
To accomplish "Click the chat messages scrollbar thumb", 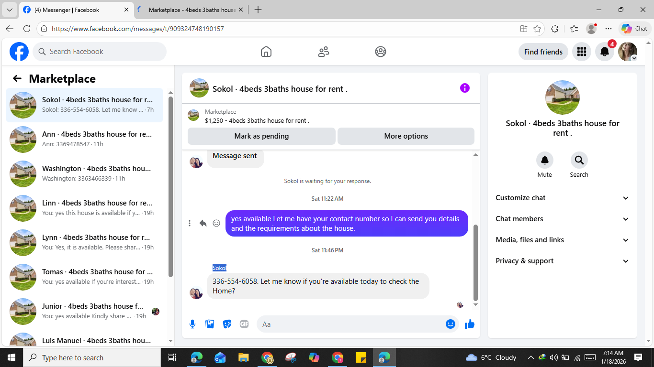I will pos(475,262).
